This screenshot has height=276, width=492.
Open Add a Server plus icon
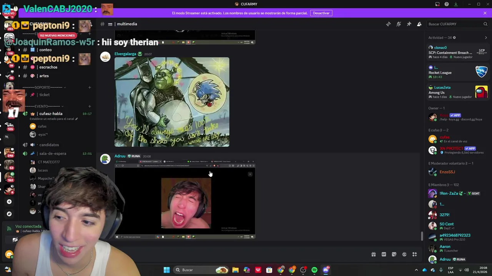9,202
